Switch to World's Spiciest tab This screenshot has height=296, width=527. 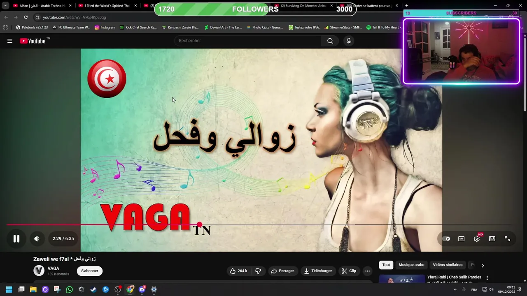coord(107,6)
